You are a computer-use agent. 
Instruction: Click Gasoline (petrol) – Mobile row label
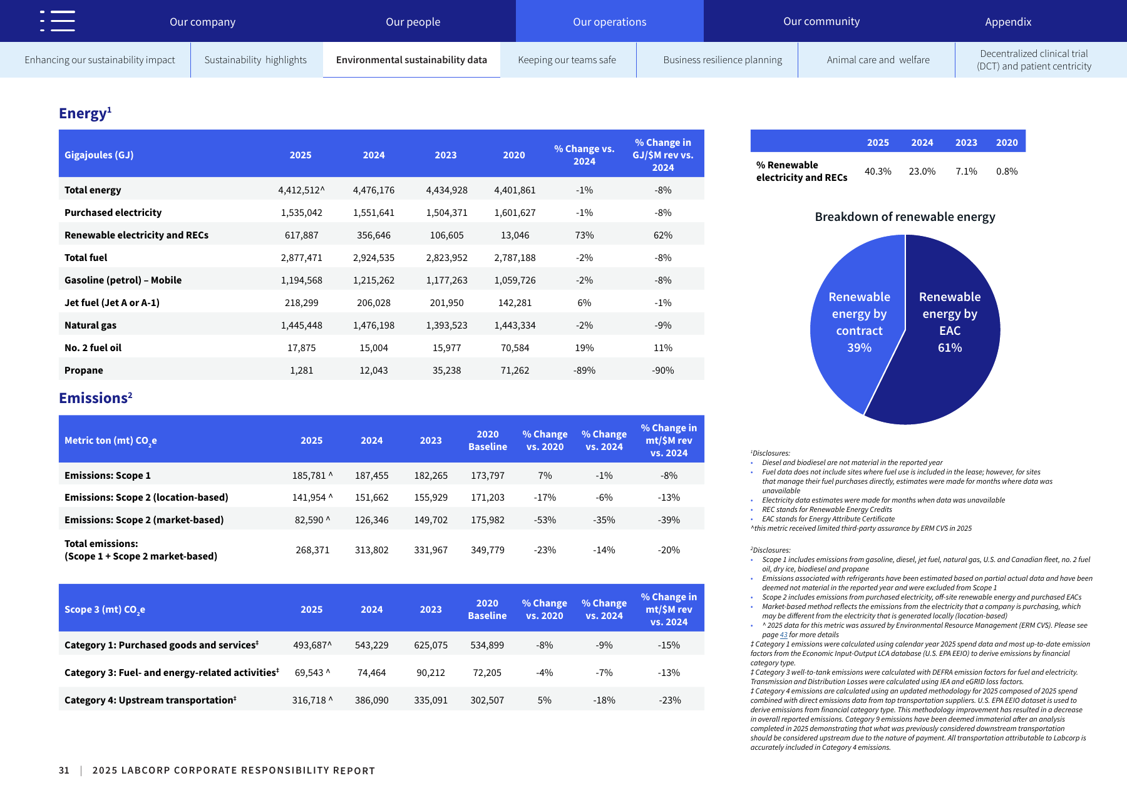coord(123,280)
